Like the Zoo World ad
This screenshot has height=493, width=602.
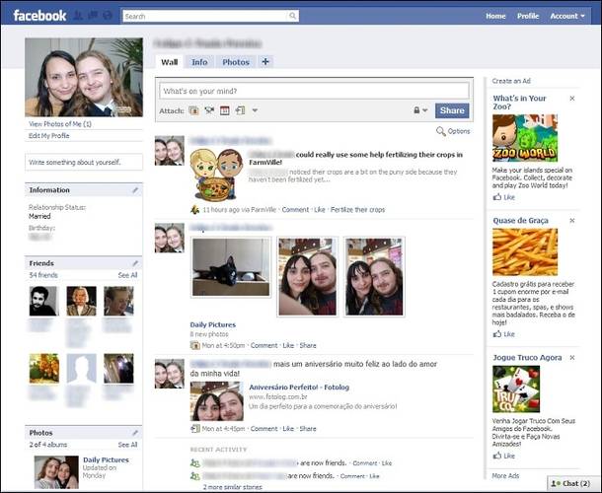[504, 197]
